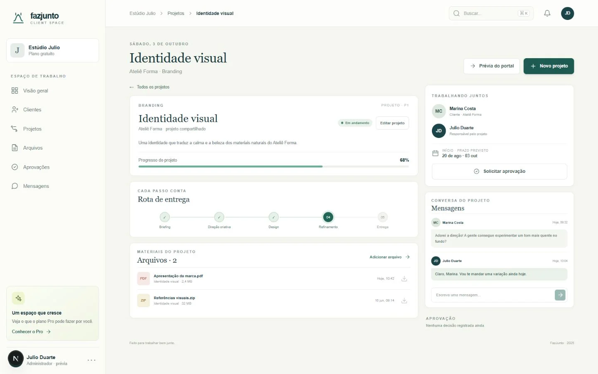Focus the Buscar search field
The height and width of the screenshot is (374, 598).
(x=491, y=13)
